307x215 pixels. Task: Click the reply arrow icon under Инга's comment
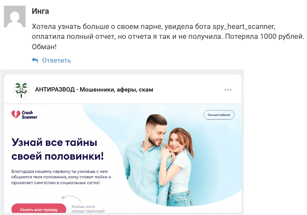click(x=35, y=60)
